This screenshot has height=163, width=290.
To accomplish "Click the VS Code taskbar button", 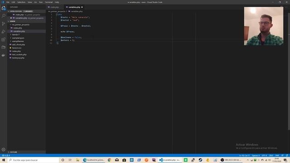I will [x=170, y=160].
